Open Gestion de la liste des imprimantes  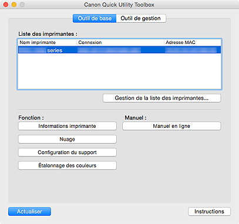[161, 98]
